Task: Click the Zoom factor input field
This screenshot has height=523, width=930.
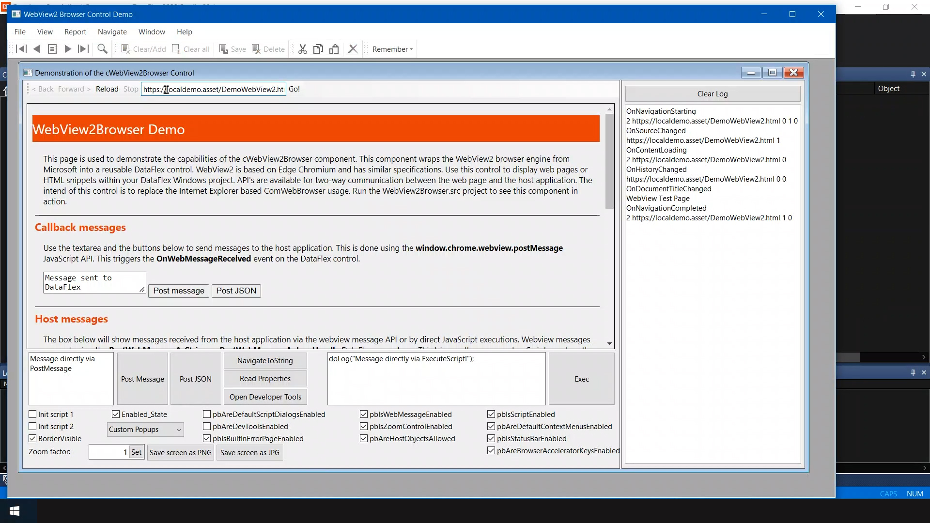Action: click(109, 452)
